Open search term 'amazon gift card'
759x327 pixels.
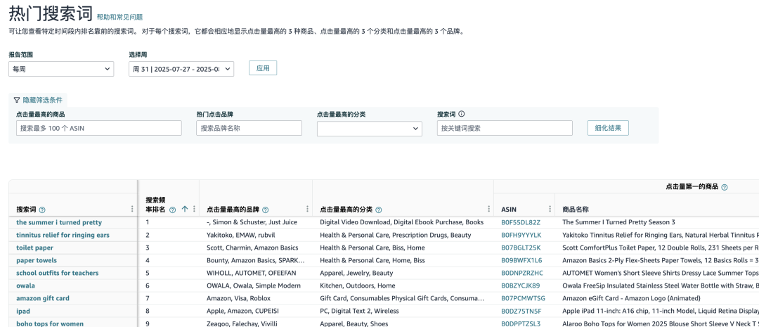pyautogui.click(x=43, y=298)
